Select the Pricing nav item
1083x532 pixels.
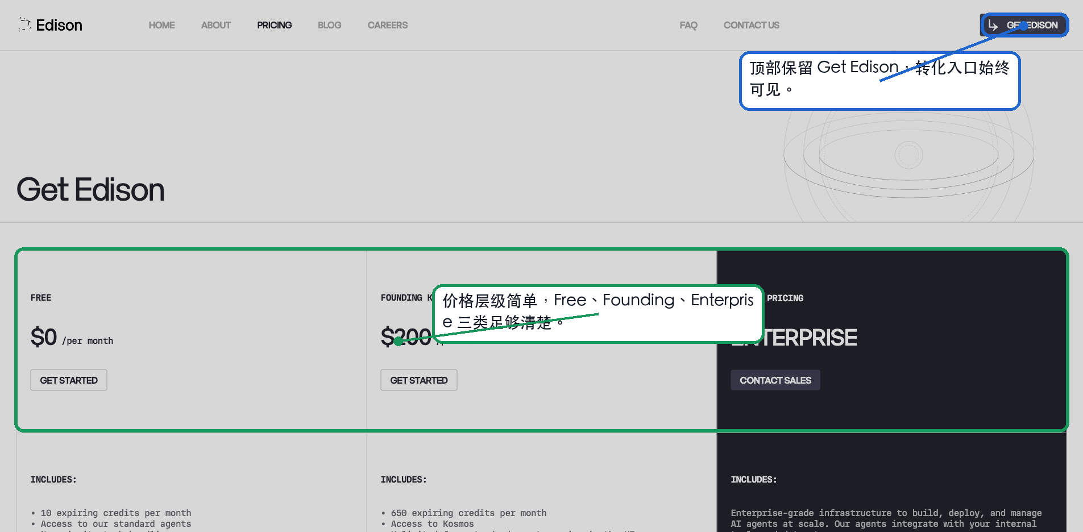pos(274,25)
